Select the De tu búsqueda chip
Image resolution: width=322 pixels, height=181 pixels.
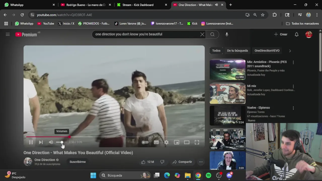point(237,51)
